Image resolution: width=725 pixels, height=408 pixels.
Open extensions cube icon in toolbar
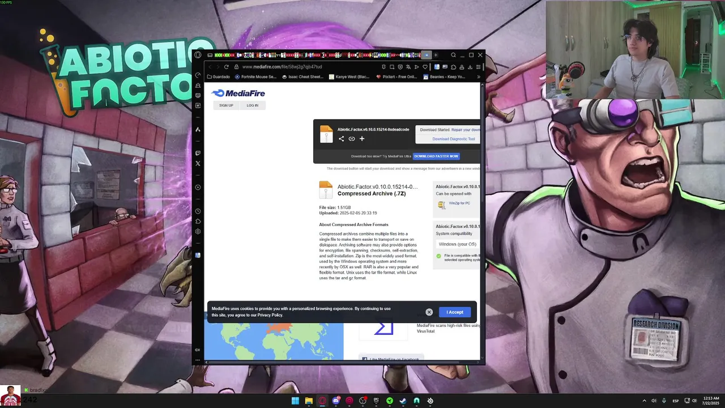pos(453,67)
